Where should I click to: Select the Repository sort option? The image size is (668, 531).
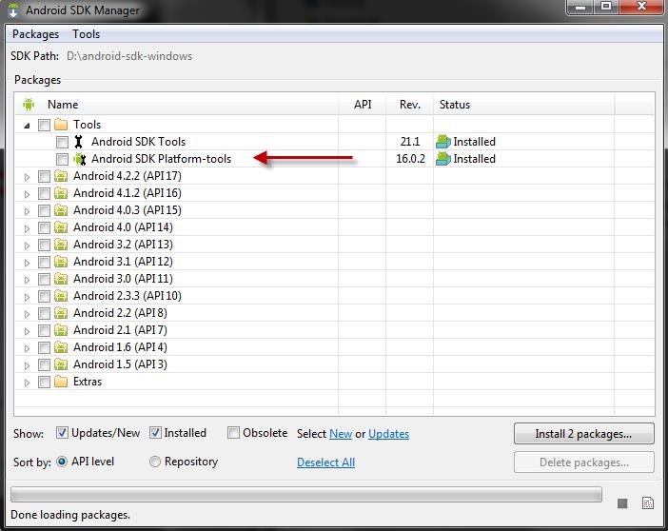tap(155, 462)
